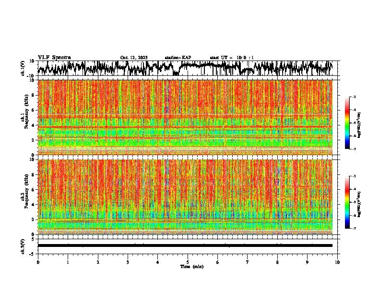Screen dimensions: 380x294
Task: Click time axis tick label "6"
Action: click(218, 262)
